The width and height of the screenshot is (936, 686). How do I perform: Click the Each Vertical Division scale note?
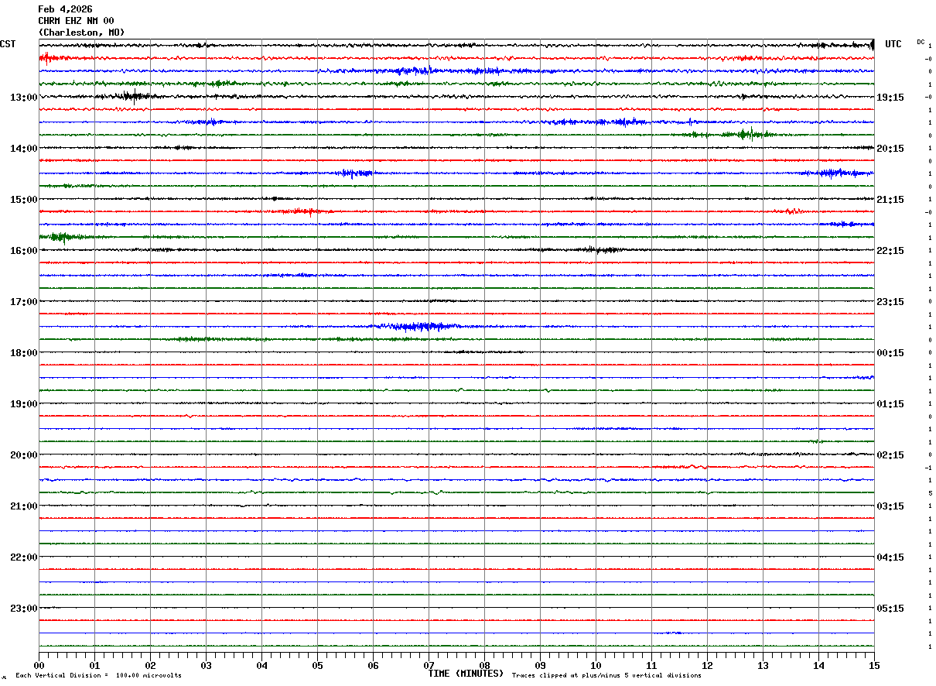click(x=98, y=676)
